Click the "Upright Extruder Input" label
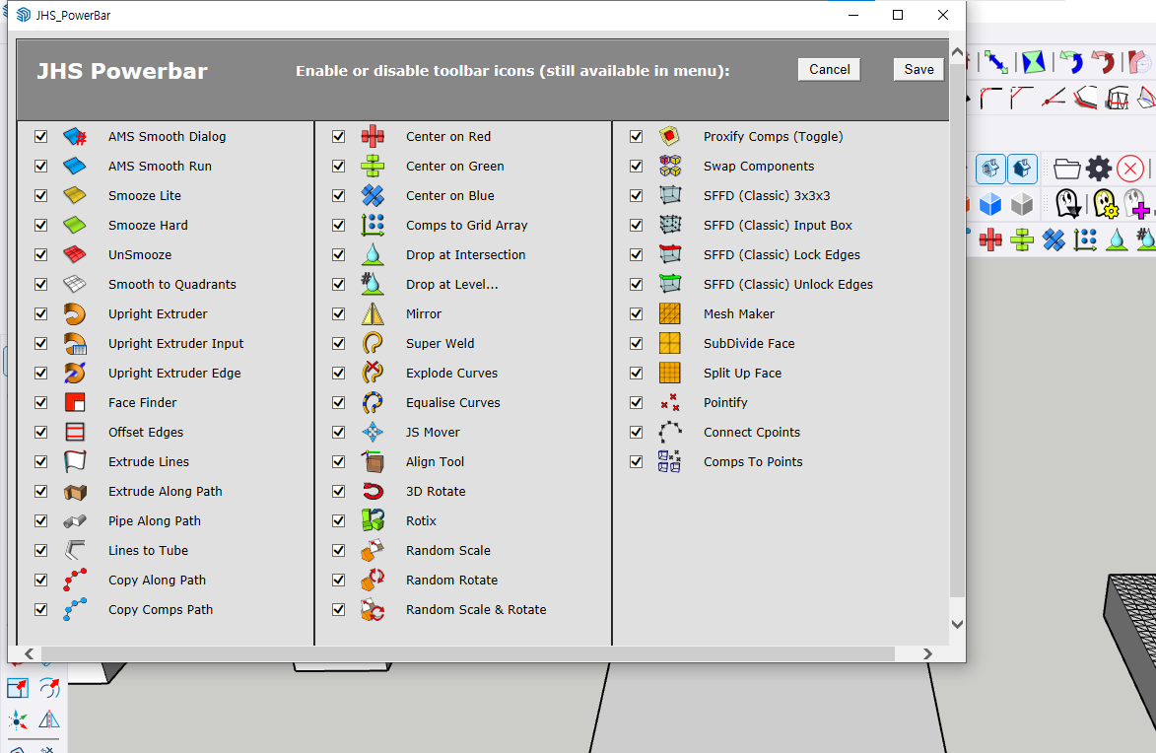Viewport: 1156px width, 753px height. 176,343
